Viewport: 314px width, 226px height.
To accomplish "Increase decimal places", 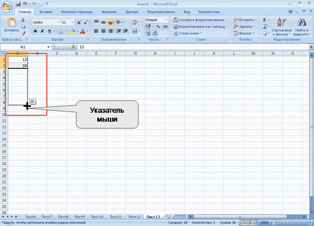I will [x=148, y=33].
